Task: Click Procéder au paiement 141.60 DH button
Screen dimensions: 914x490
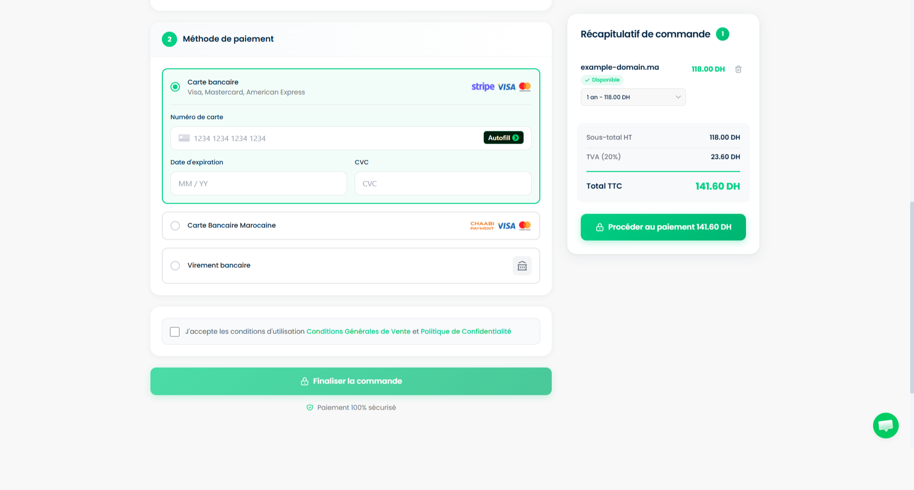Action: 663,227
